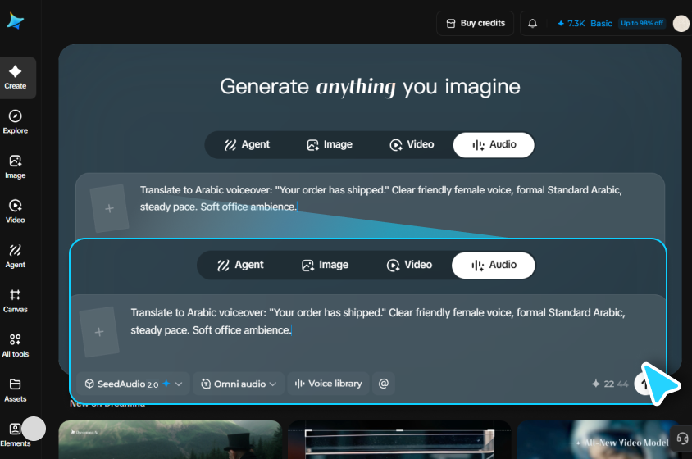The width and height of the screenshot is (692, 459).
Task: Click the Buy credits button
Action: 476,24
